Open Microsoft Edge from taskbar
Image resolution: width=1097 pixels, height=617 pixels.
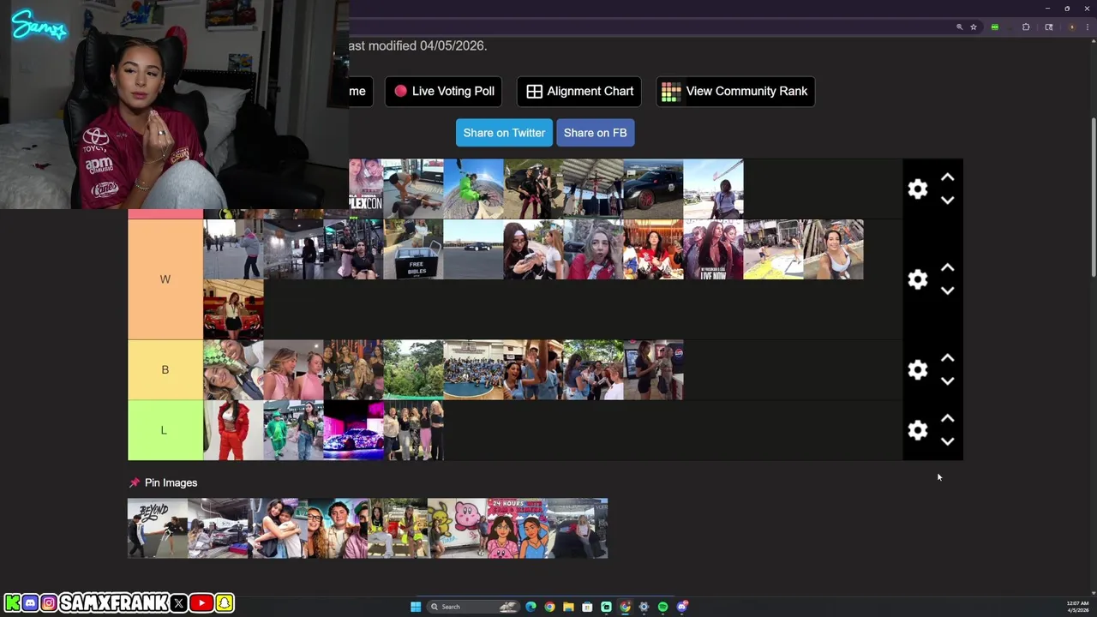[x=531, y=607]
